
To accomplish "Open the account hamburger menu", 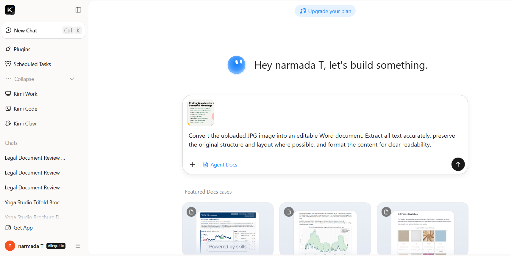I will pos(78,246).
